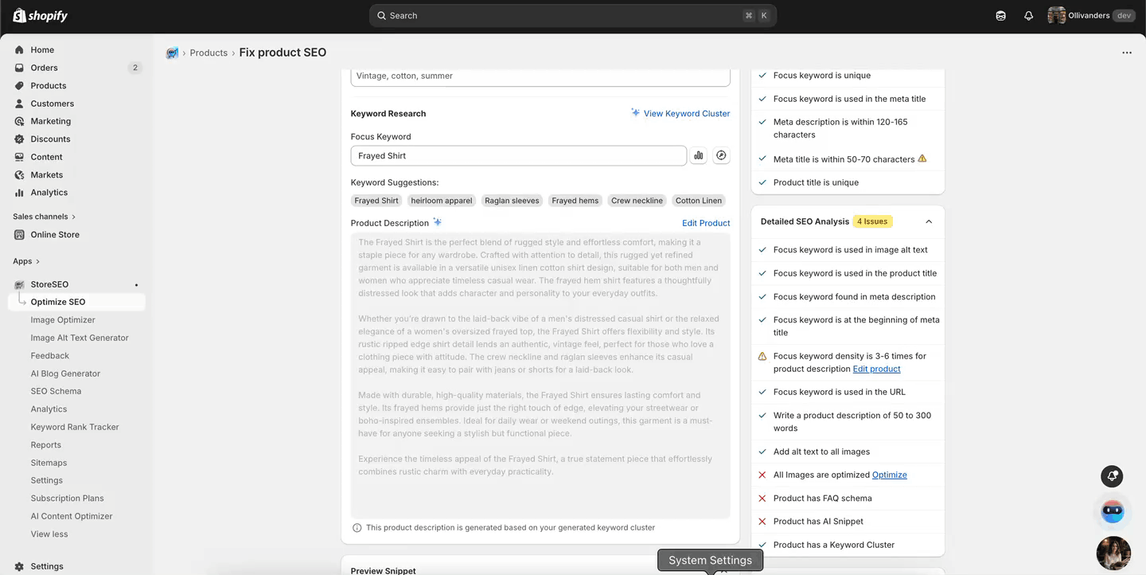Click the floating support chat bubble
Screen dimensions: 1146x575
[1112, 510]
